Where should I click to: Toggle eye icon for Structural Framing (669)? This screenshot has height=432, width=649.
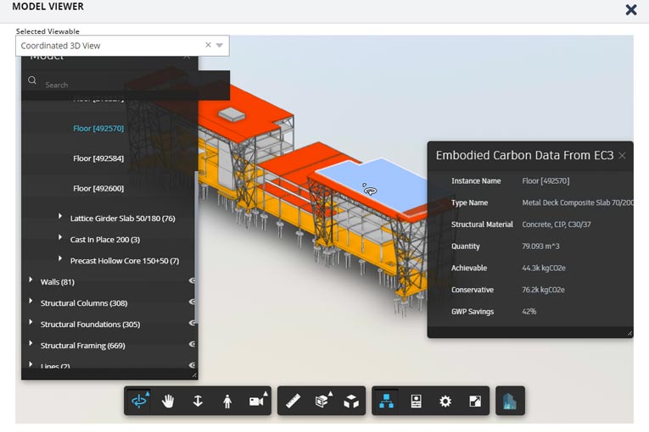pyautogui.click(x=192, y=344)
